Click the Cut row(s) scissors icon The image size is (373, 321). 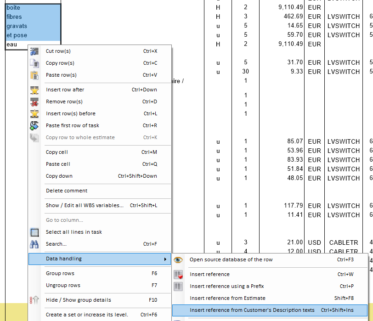(34, 51)
